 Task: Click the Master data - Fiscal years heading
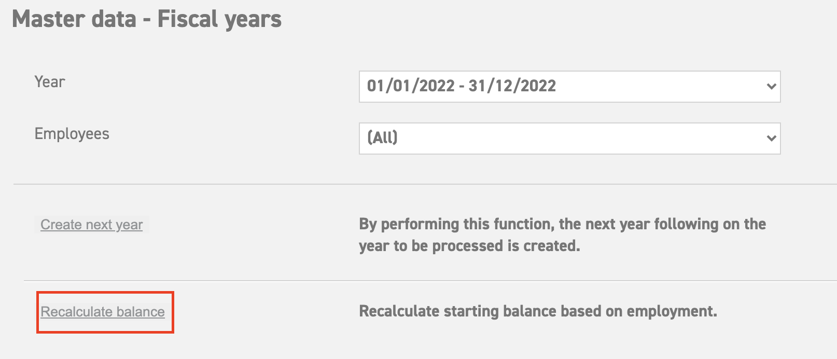point(148,20)
